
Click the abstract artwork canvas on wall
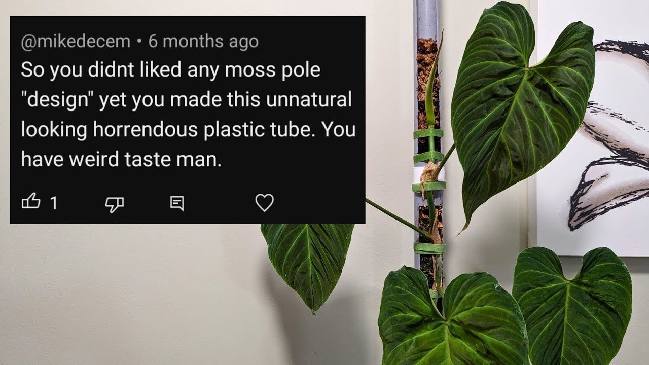point(593,127)
